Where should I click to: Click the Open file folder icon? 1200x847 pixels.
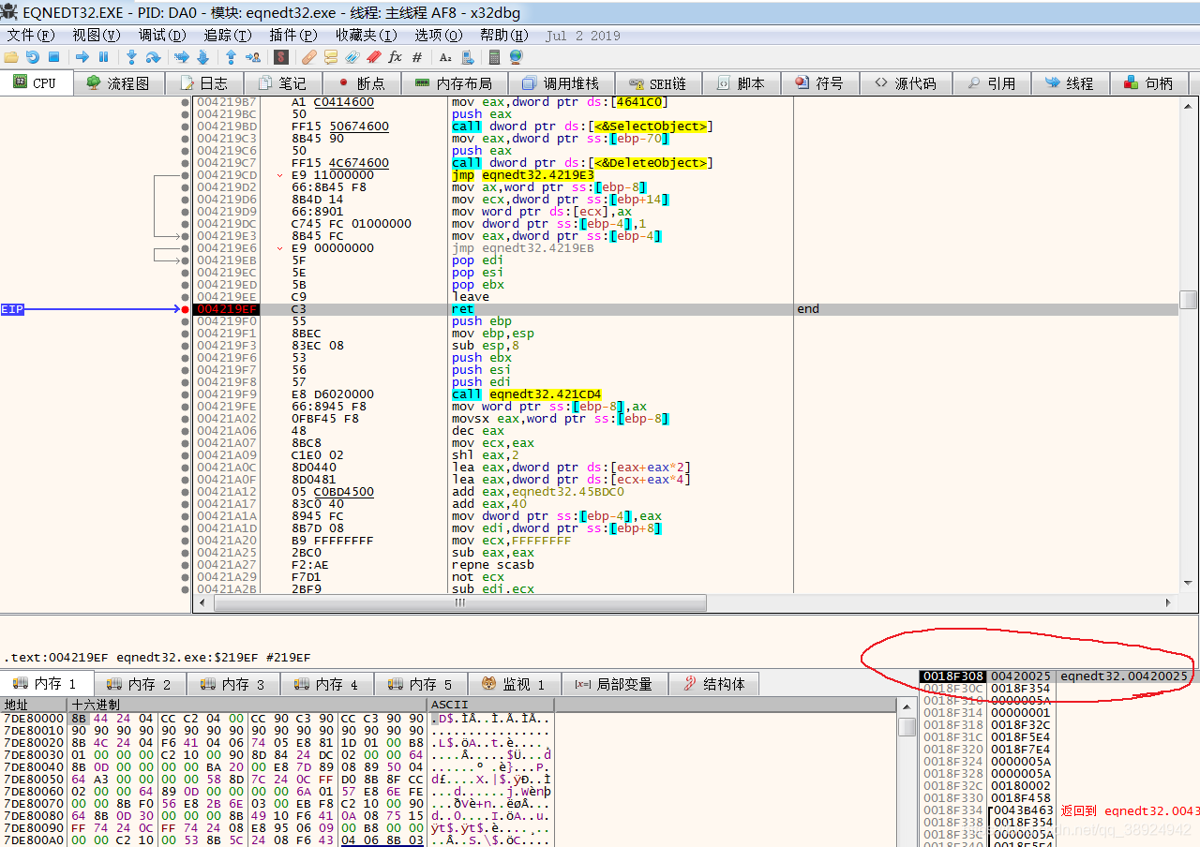(x=10, y=57)
